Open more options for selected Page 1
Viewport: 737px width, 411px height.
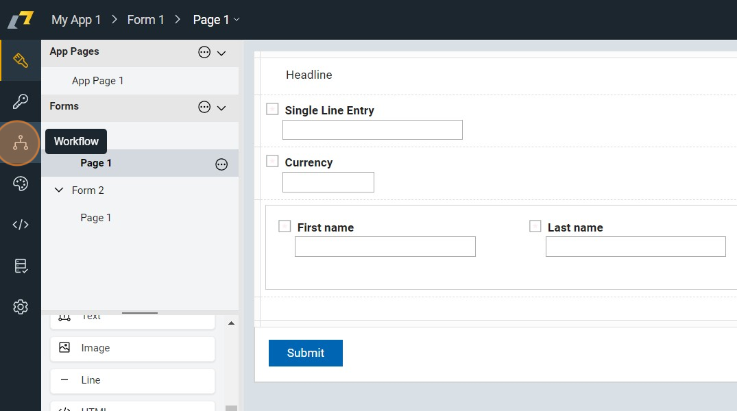tap(221, 164)
